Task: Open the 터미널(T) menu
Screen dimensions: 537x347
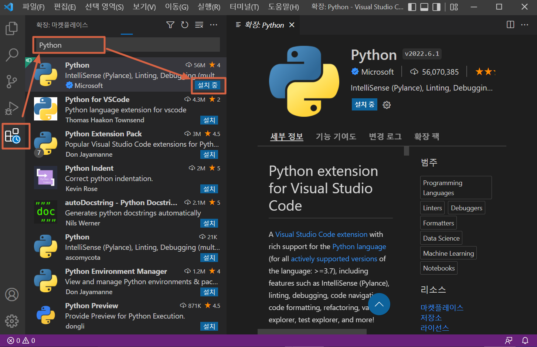Action: click(x=244, y=7)
